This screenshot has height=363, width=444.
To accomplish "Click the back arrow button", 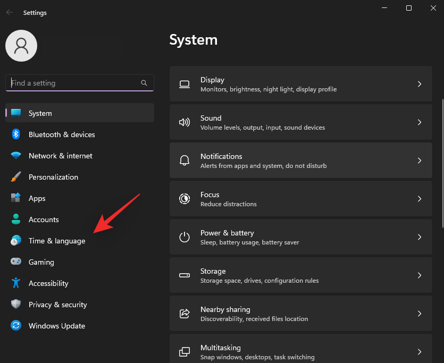I will pyautogui.click(x=10, y=12).
